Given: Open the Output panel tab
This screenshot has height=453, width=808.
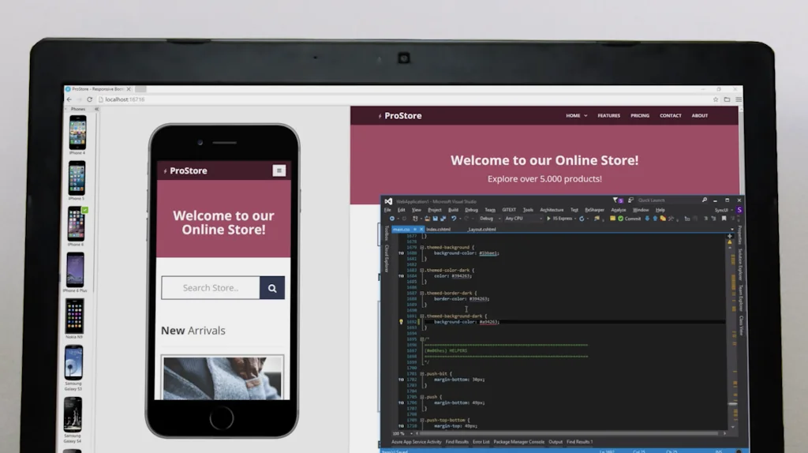Looking at the screenshot, I should coord(555,442).
